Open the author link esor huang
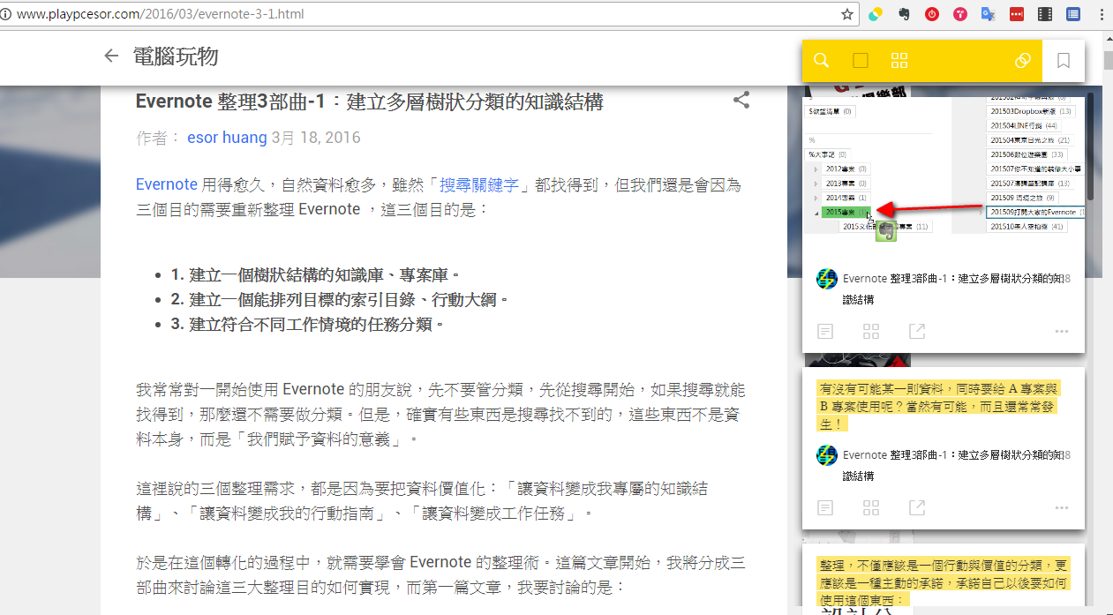The width and height of the screenshot is (1113, 615). [x=227, y=138]
